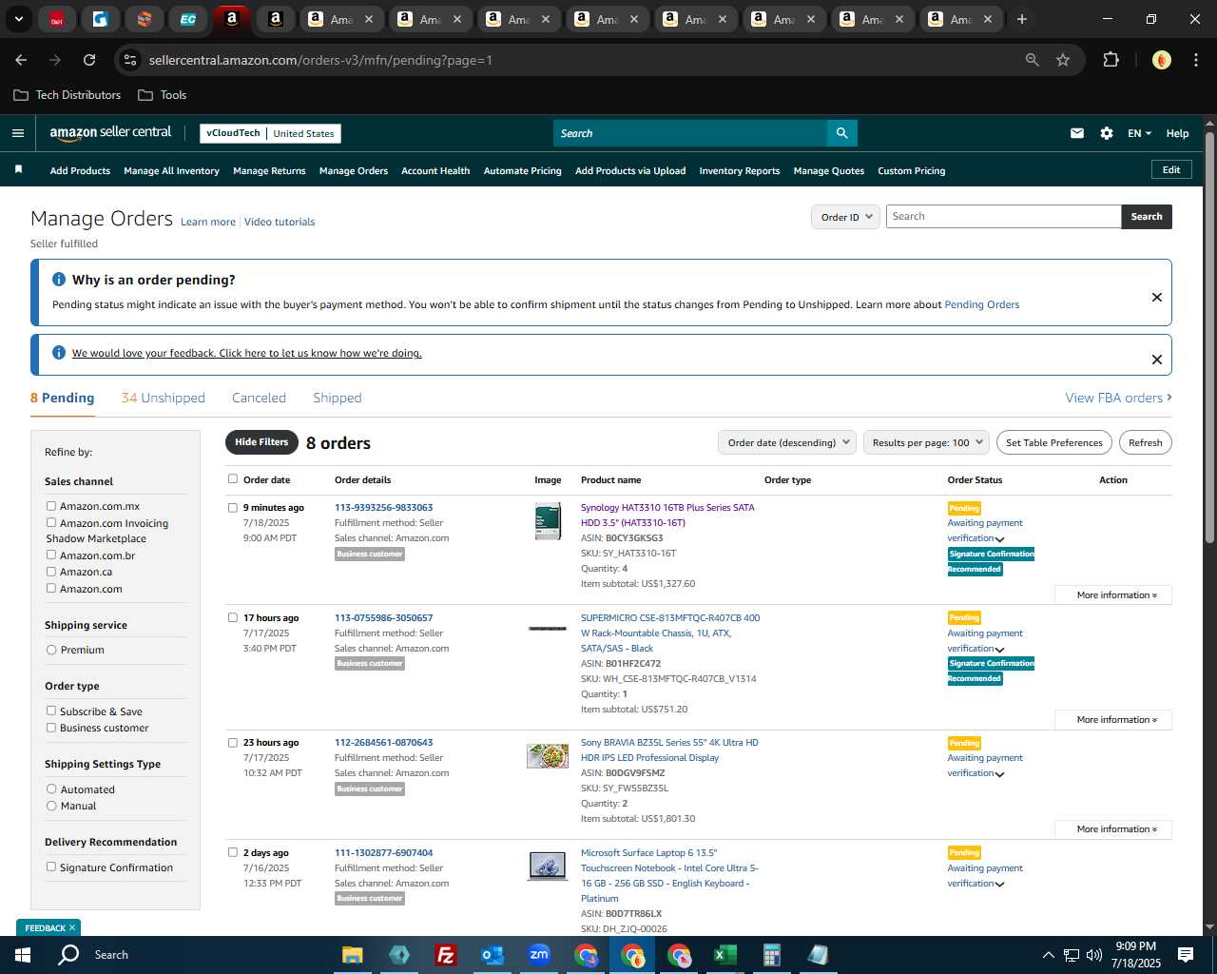Viewport: 1217px width, 974px height.
Task: Switch to the Canceled tab
Action: coord(259,398)
